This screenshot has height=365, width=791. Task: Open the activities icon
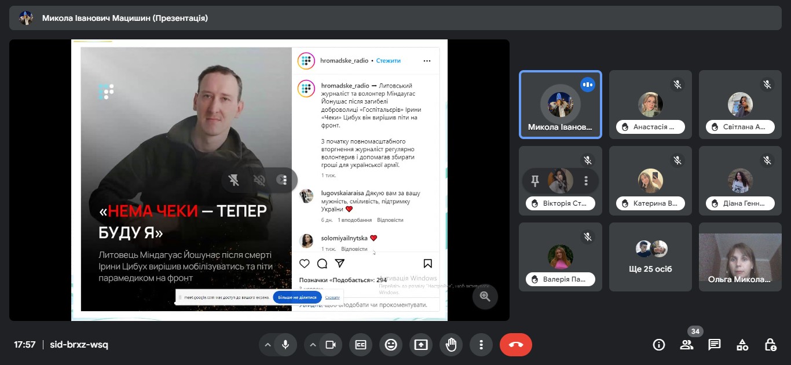coord(742,345)
